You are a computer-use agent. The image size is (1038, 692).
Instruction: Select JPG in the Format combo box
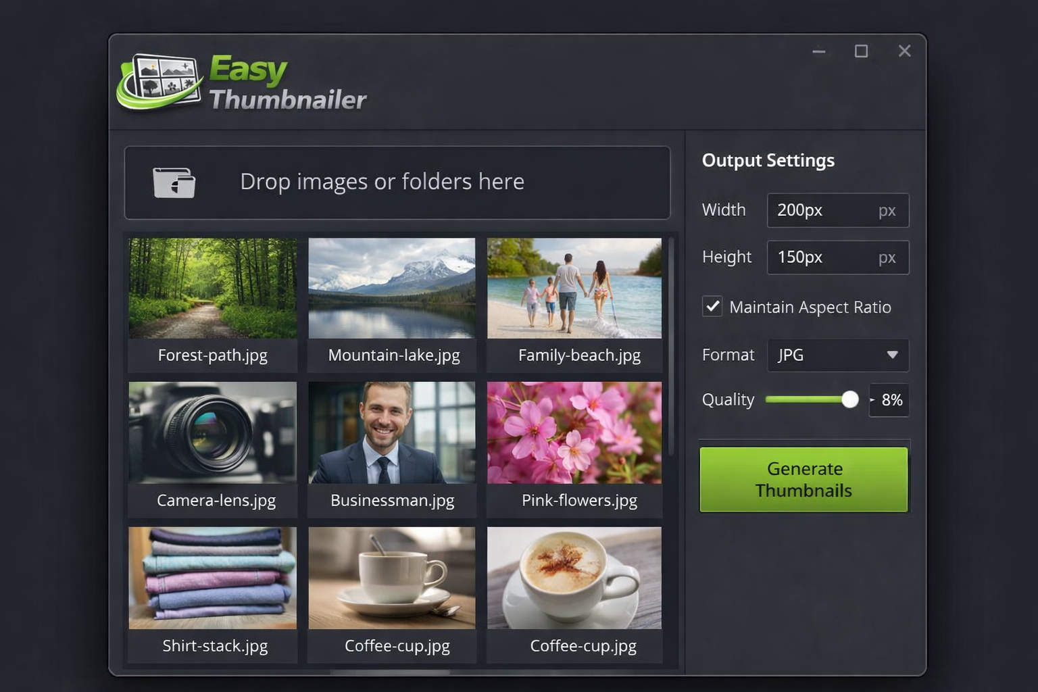coord(838,355)
